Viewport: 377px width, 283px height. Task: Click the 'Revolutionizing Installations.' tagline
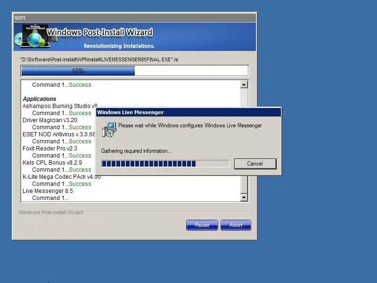point(119,46)
